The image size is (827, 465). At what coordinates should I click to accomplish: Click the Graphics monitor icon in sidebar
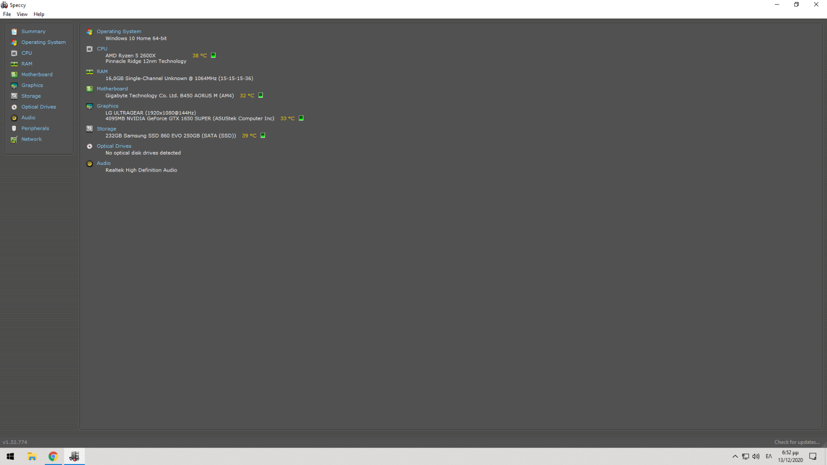14,85
